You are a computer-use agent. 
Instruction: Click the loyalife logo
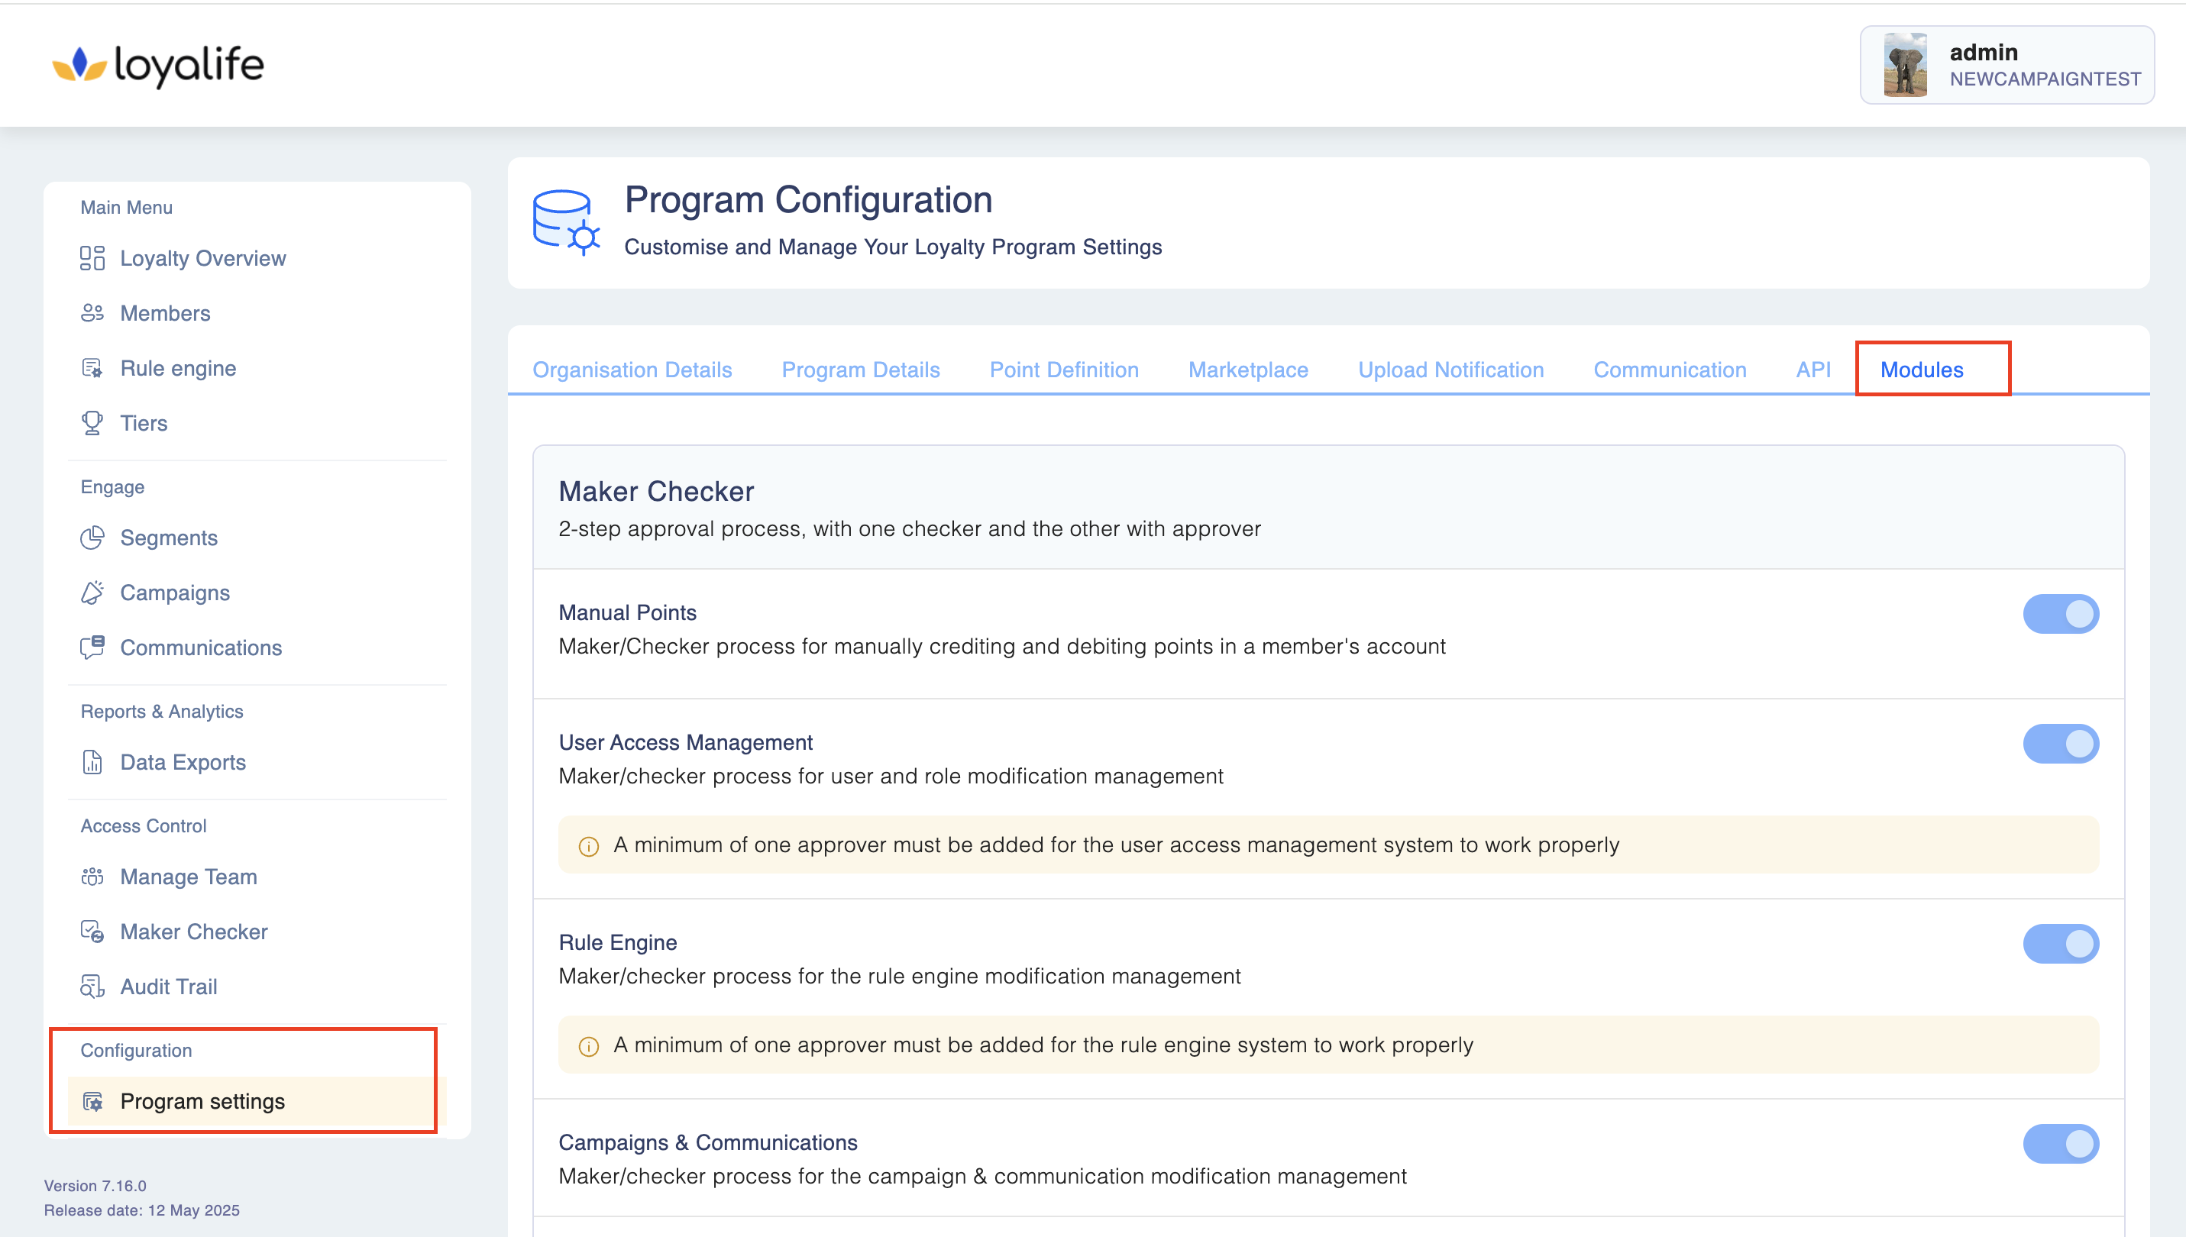click(158, 66)
